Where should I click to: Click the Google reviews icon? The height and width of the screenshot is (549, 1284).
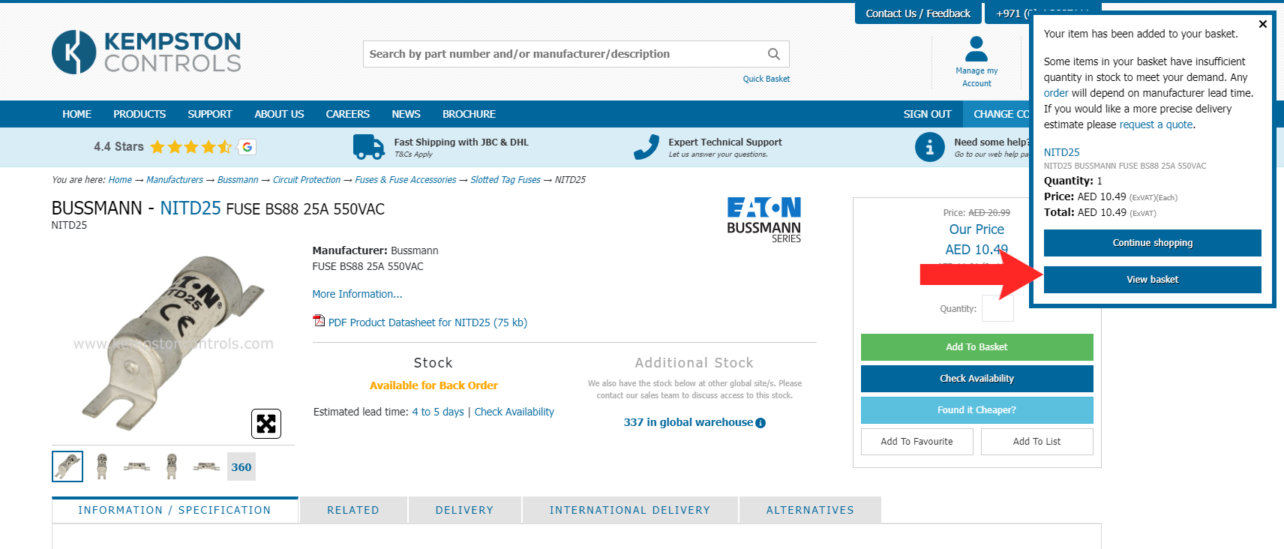tap(247, 147)
